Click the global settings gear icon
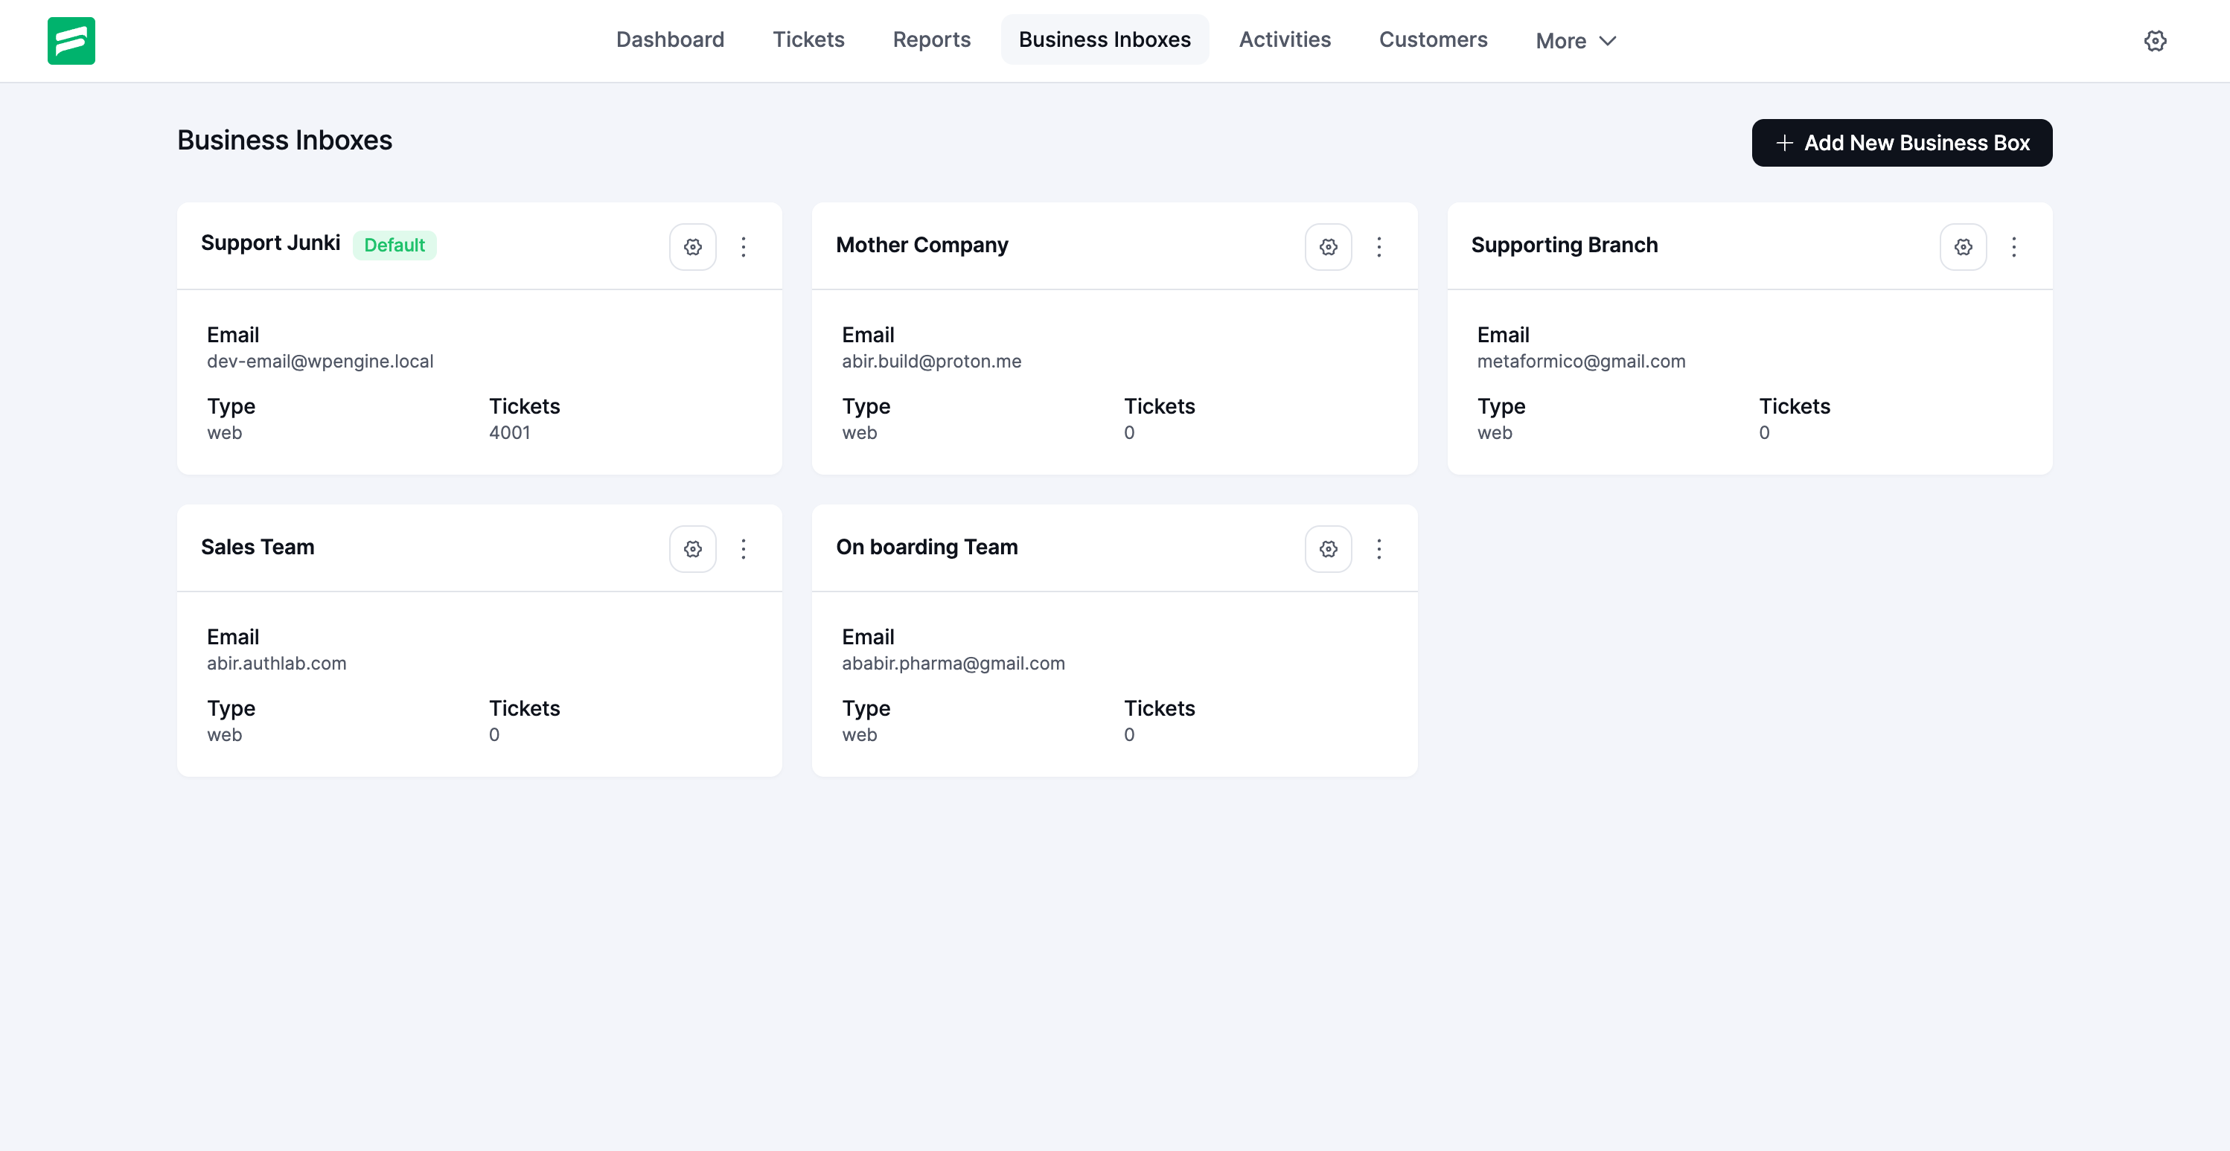Image resolution: width=2230 pixels, height=1151 pixels. point(2155,41)
